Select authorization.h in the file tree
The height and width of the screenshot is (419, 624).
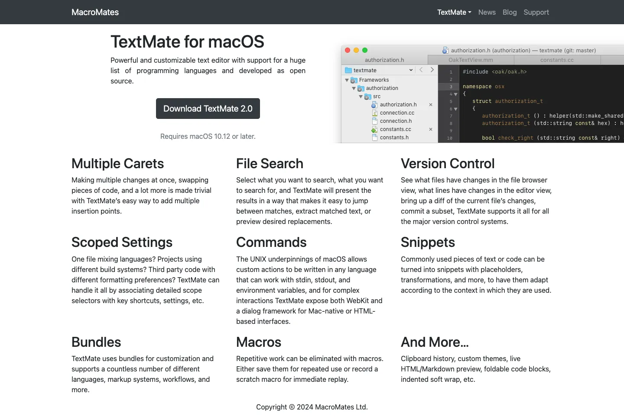398,105
